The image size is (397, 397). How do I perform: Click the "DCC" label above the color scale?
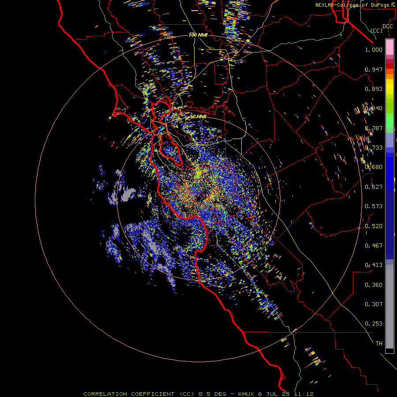tap(387, 26)
